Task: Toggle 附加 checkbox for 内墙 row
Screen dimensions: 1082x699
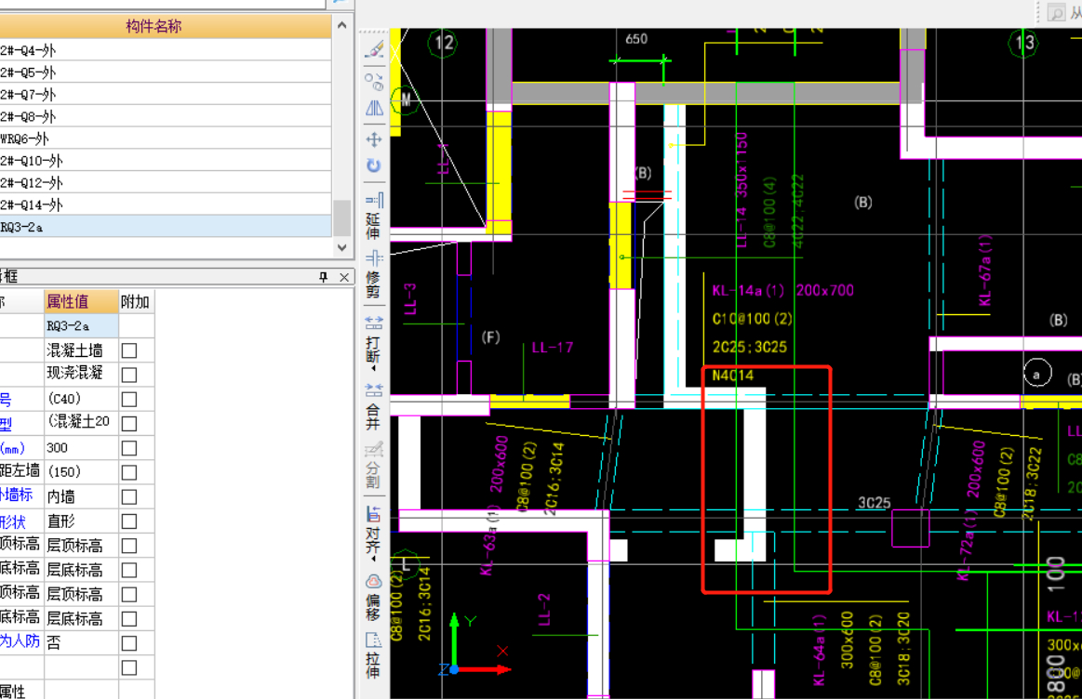Action: (x=129, y=497)
